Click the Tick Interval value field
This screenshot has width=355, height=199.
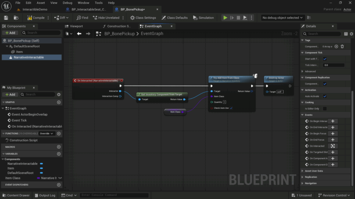pos(334,65)
